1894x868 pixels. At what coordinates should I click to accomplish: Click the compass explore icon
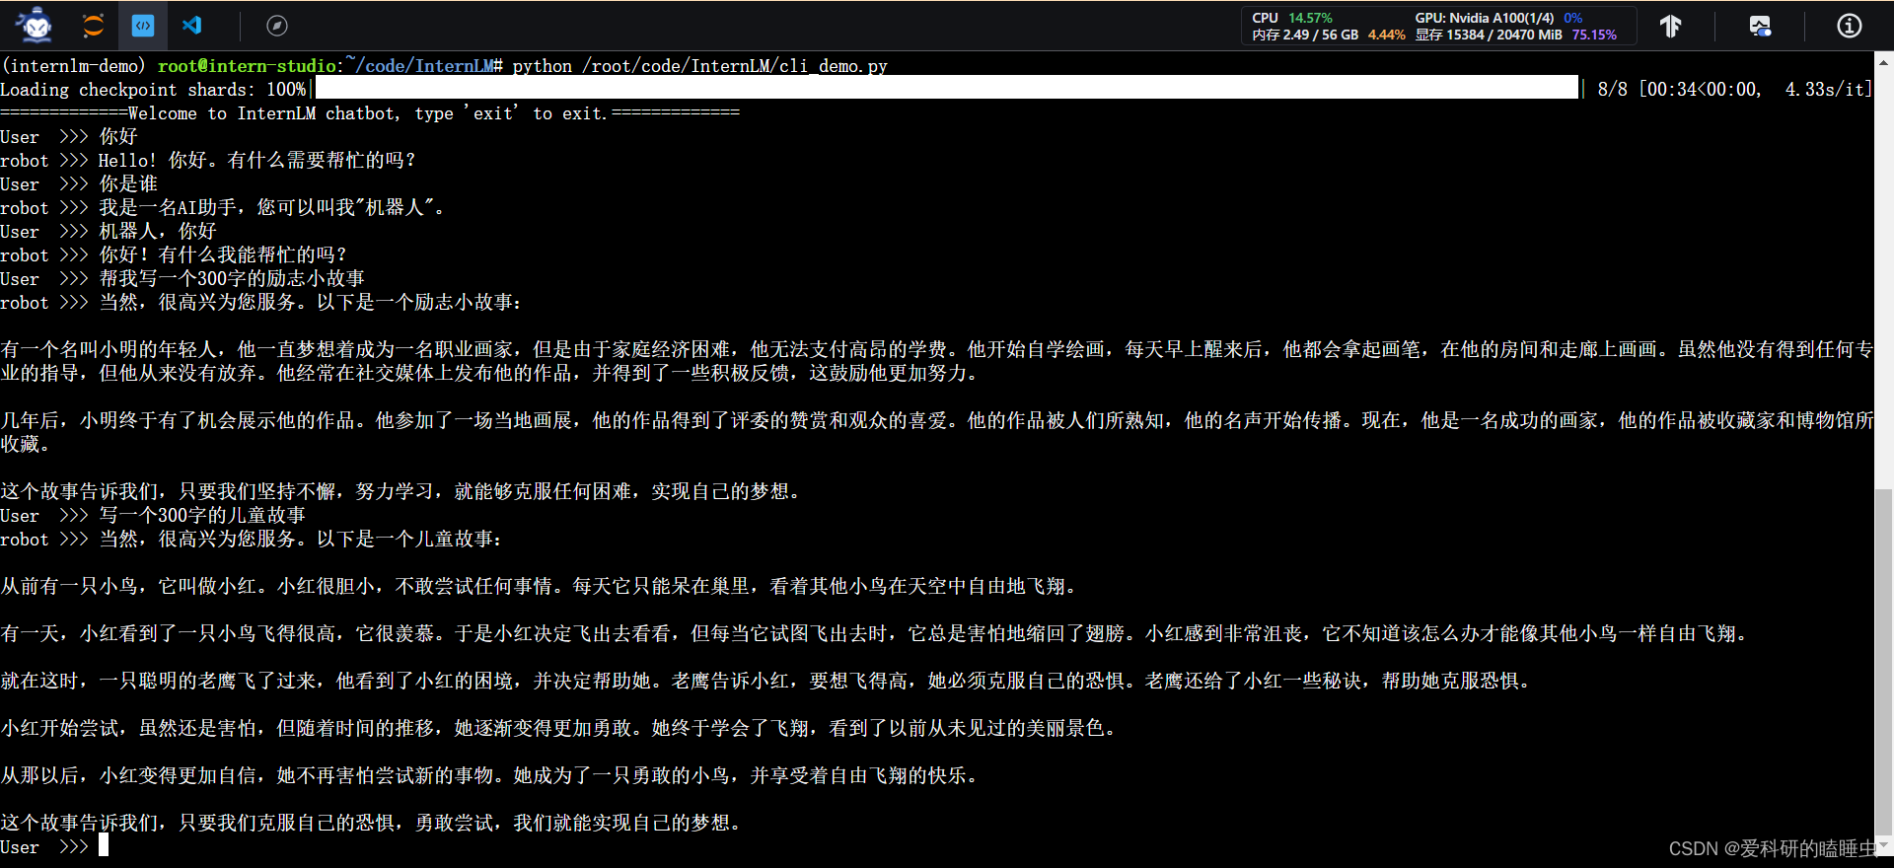277,26
